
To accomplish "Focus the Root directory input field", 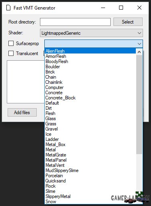I will (75, 22).
